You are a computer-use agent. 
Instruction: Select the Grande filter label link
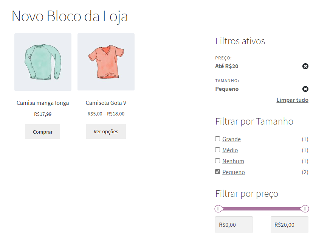coord(231,139)
